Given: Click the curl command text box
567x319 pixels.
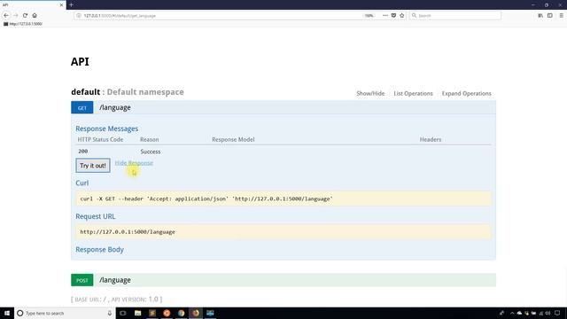Looking at the screenshot, I should pyautogui.click(x=283, y=198).
